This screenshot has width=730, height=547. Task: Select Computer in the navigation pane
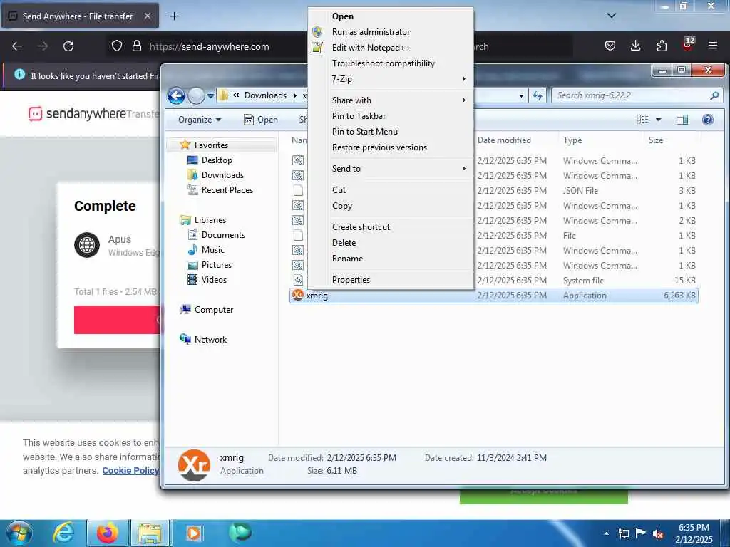click(214, 310)
